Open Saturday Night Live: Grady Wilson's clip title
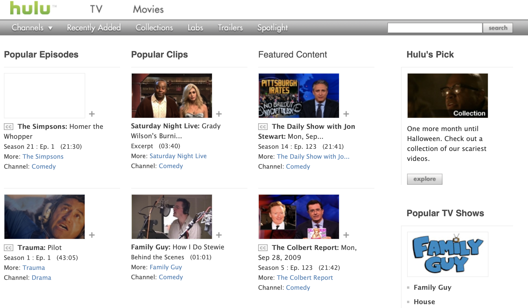 [176, 131]
